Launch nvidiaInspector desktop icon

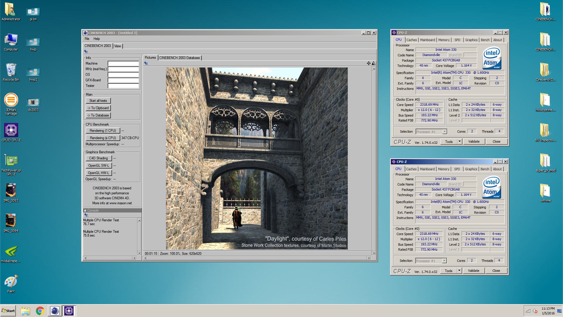tap(11, 254)
